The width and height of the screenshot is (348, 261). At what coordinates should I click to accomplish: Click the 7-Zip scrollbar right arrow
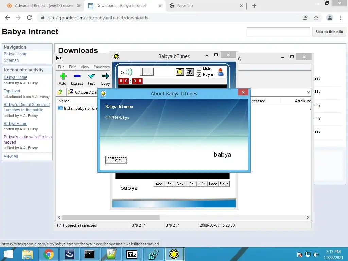(308, 217)
